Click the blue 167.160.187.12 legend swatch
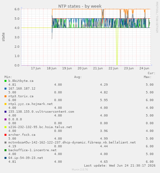The image size is (160, 173). click(5, 89)
